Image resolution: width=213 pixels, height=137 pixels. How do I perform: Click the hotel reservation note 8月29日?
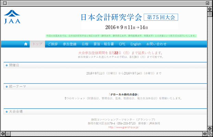tap(121, 57)
